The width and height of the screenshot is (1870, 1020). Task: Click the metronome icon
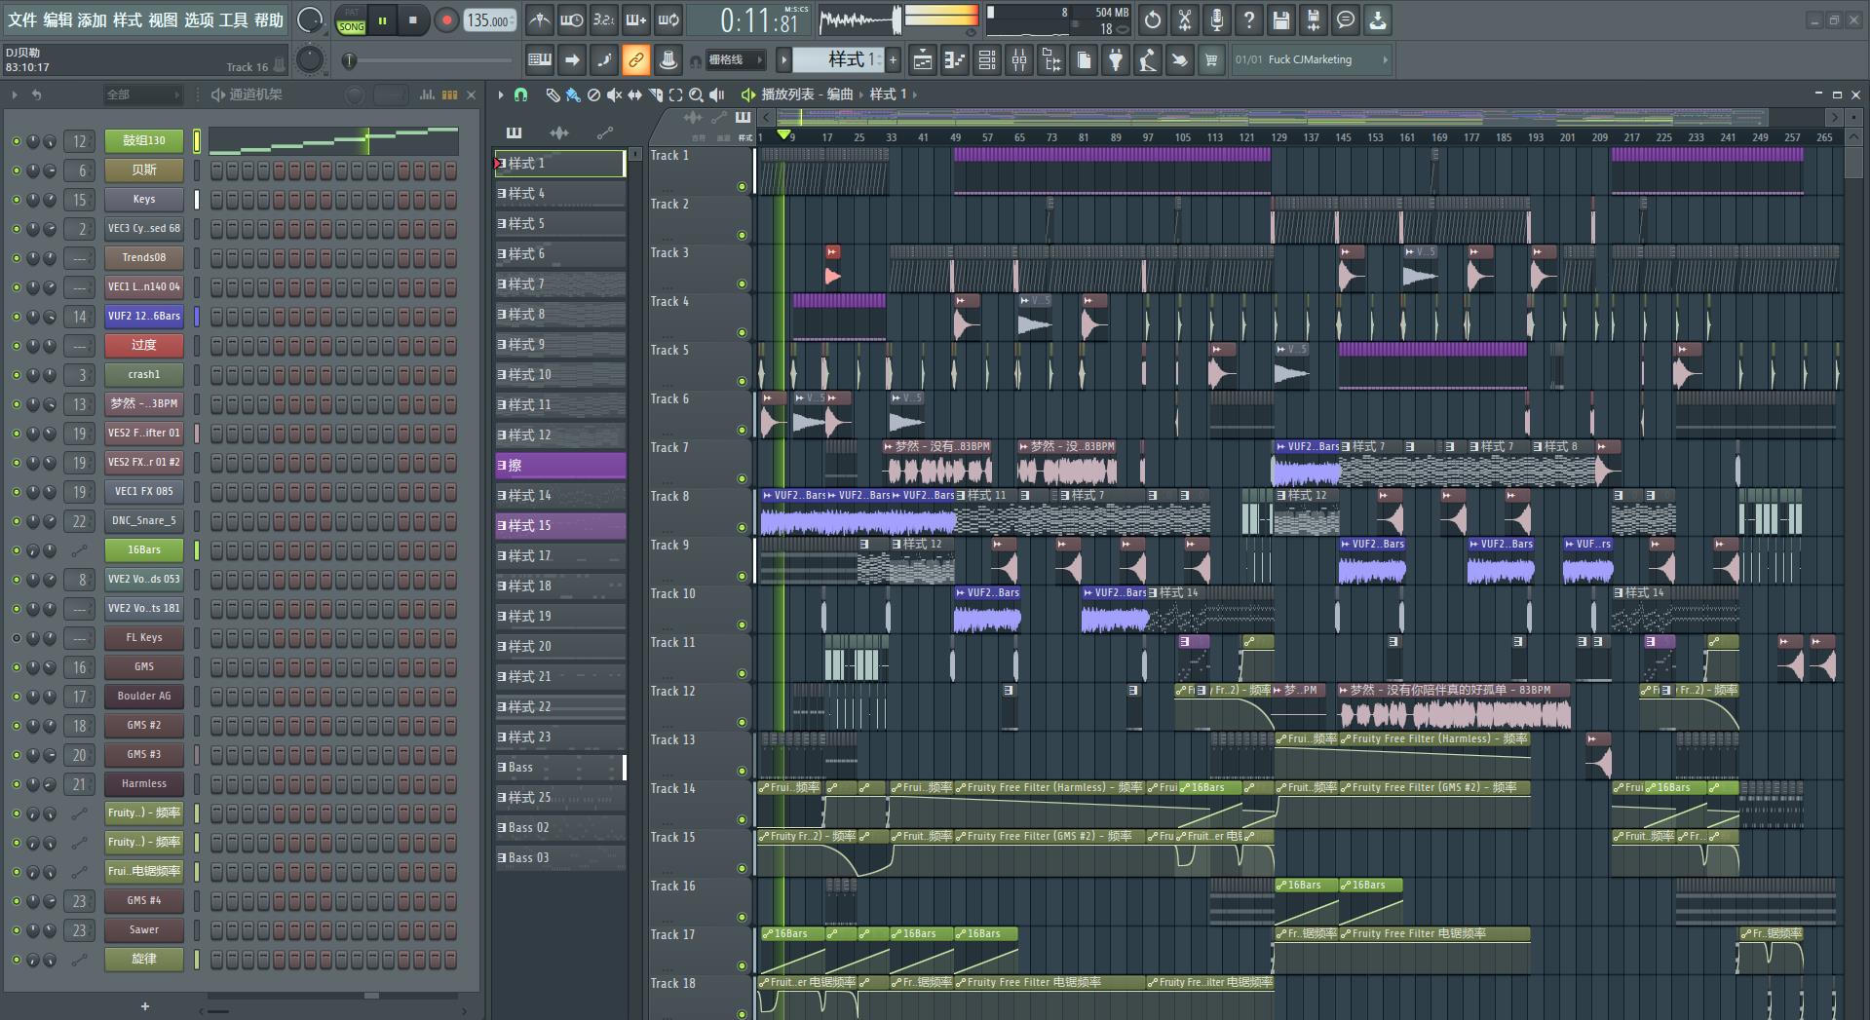coord(539,19)
